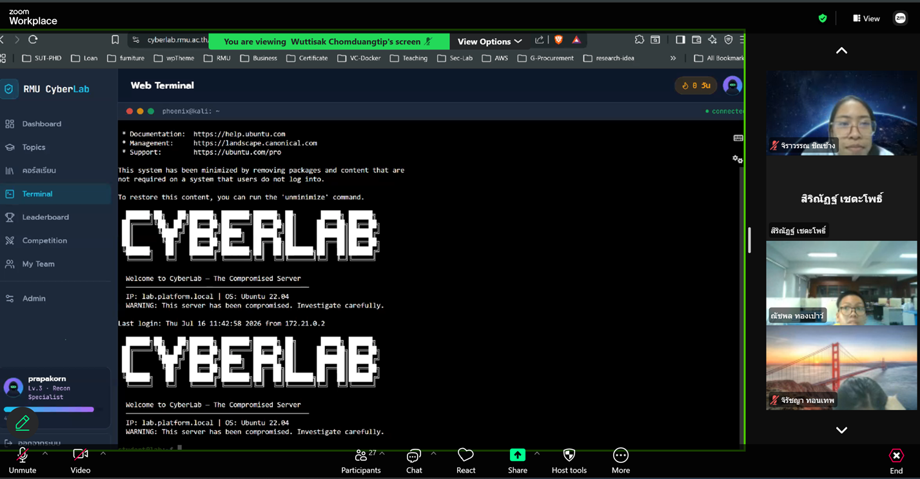This screenshot has width=920, height=479.
Task: Open terminal virtual keyboard icon
Action: coord(738,138)
